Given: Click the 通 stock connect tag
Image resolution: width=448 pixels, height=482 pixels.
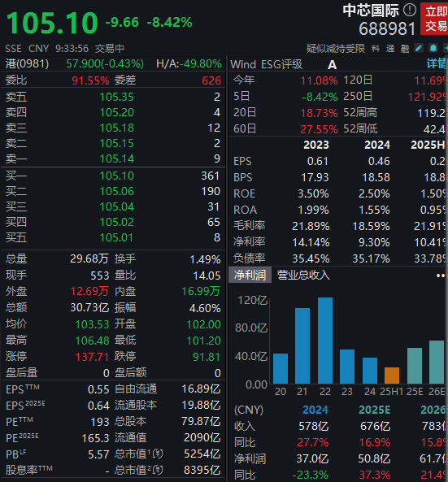Looking at the screenshot, I should click(390, 49).
